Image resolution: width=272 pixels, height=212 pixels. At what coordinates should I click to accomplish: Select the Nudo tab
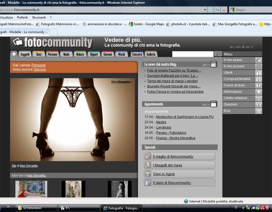coord(66,54)
